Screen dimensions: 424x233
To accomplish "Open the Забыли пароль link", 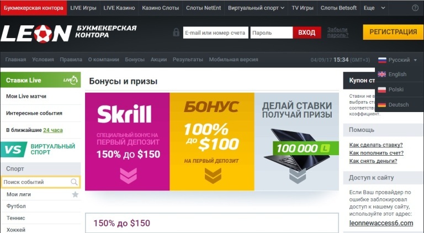I will pos(337,33).
